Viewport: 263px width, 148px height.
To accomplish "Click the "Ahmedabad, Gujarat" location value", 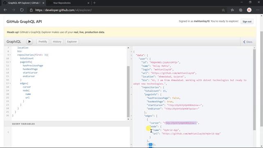I will [171, 76].
